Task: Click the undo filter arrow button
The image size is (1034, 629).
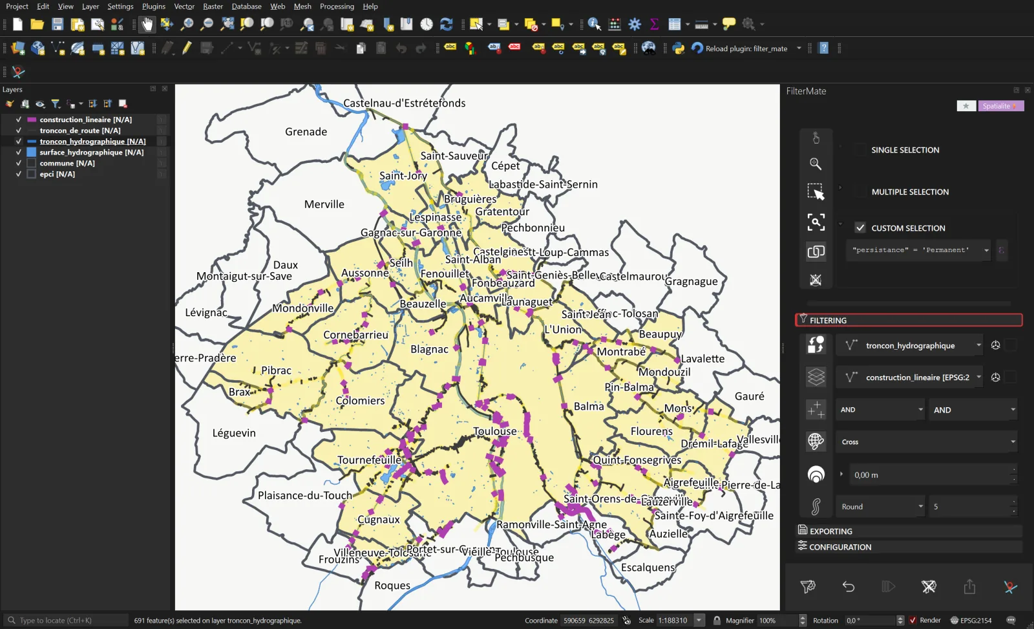Action: (x=849, y=586)
